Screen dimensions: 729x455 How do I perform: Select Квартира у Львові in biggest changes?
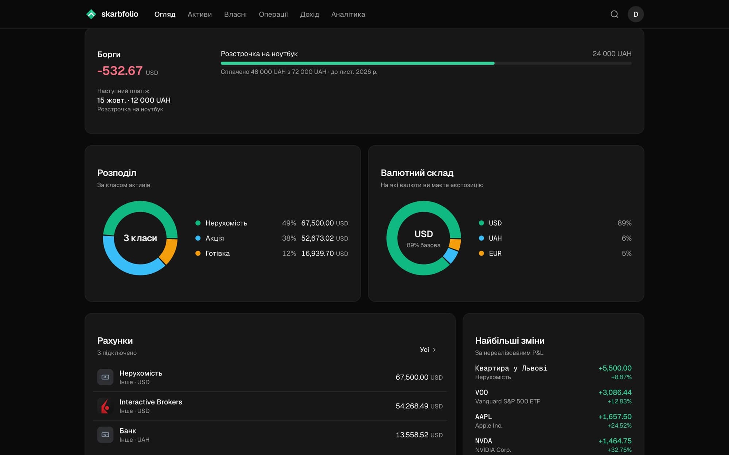point(553,372)
